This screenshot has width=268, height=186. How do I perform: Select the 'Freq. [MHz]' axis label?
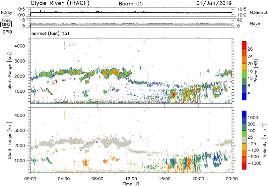coord(6,23)
